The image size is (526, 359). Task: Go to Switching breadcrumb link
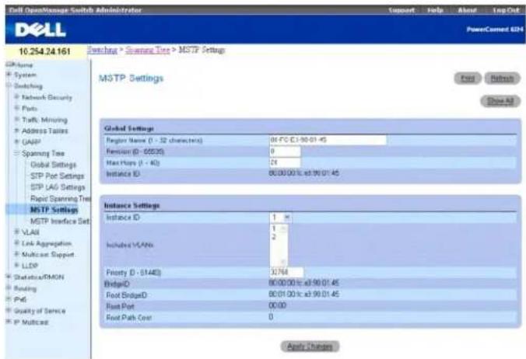(102, 50)
